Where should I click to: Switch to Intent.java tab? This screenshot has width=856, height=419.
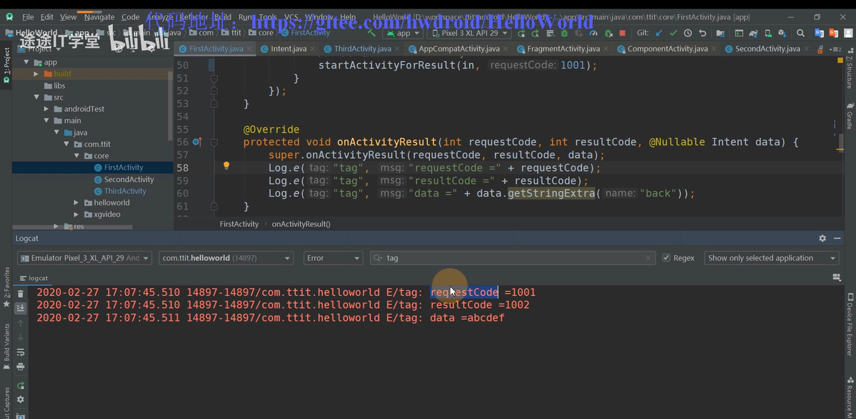pos(289,48)
